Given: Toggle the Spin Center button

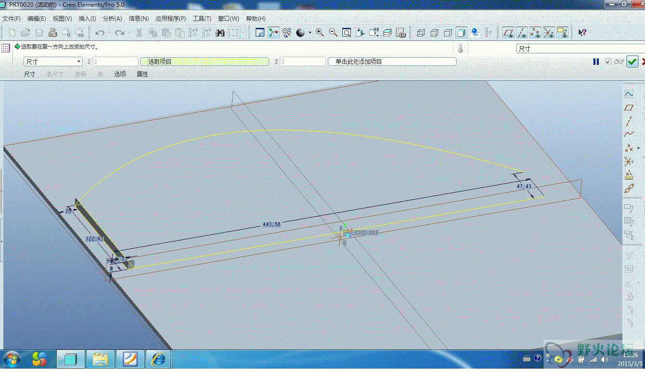Looking at the screenshot, I should [273, 33].
